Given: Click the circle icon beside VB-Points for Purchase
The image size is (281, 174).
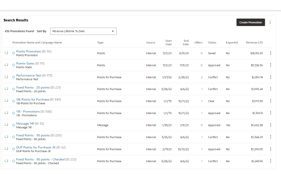Looking at the screenshot, I should [x=14, y=101].
